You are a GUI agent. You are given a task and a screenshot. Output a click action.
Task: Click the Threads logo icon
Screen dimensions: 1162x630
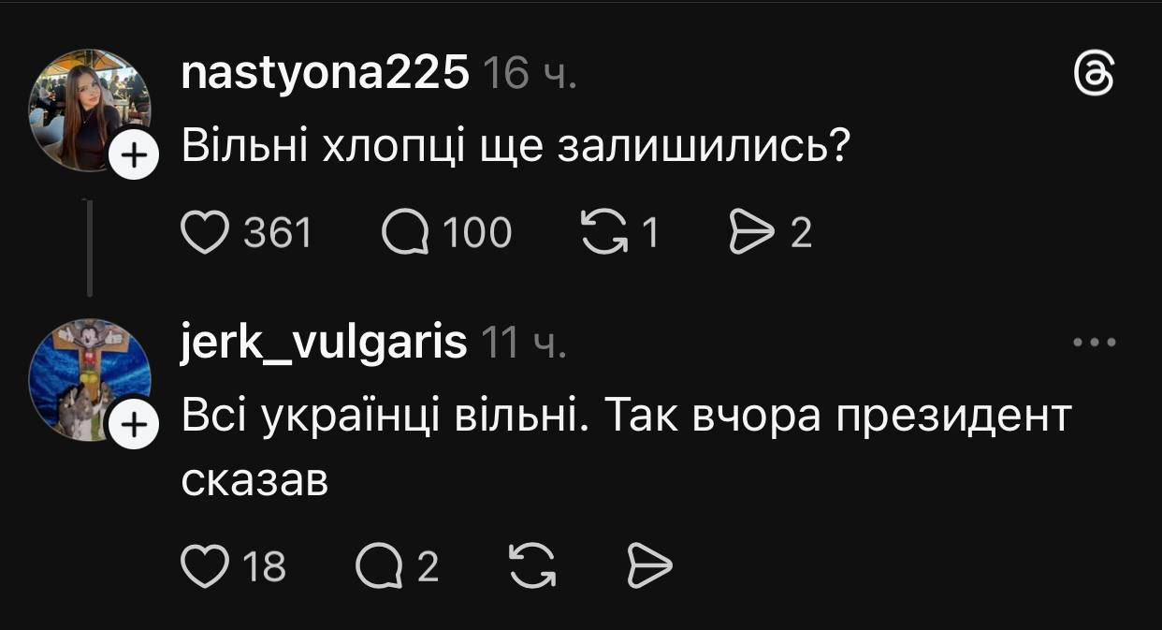[1094, 75]
